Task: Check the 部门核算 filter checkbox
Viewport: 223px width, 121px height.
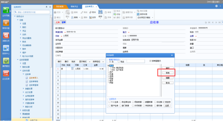Action: coord(120,106)
